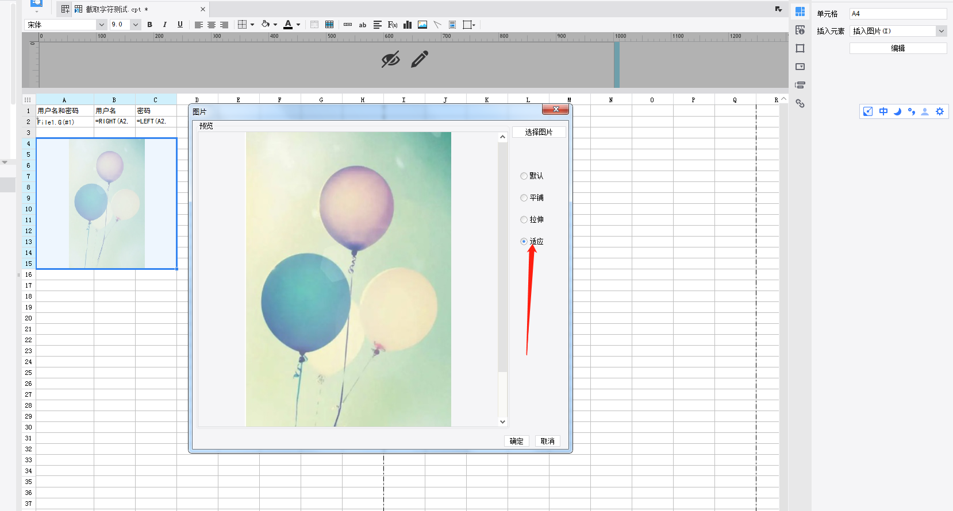Align cell text to the right
The image size is (953, 511).
pyautogui.click(x=224, y=25)
